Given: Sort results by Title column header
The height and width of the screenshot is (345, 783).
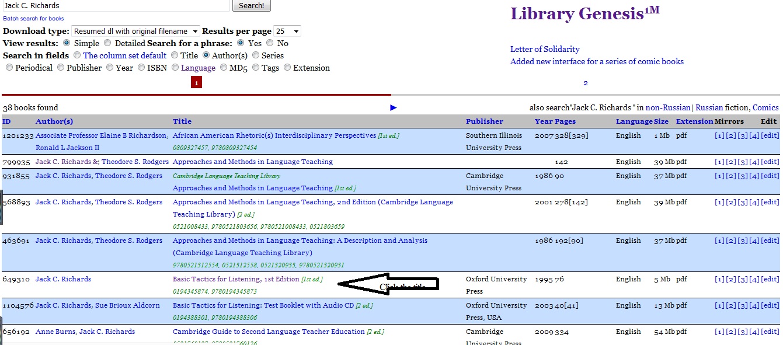Looking at the screenshot, I should click(182, 121).
